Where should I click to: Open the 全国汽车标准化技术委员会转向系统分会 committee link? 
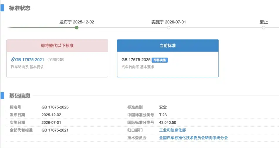[193, 138]
